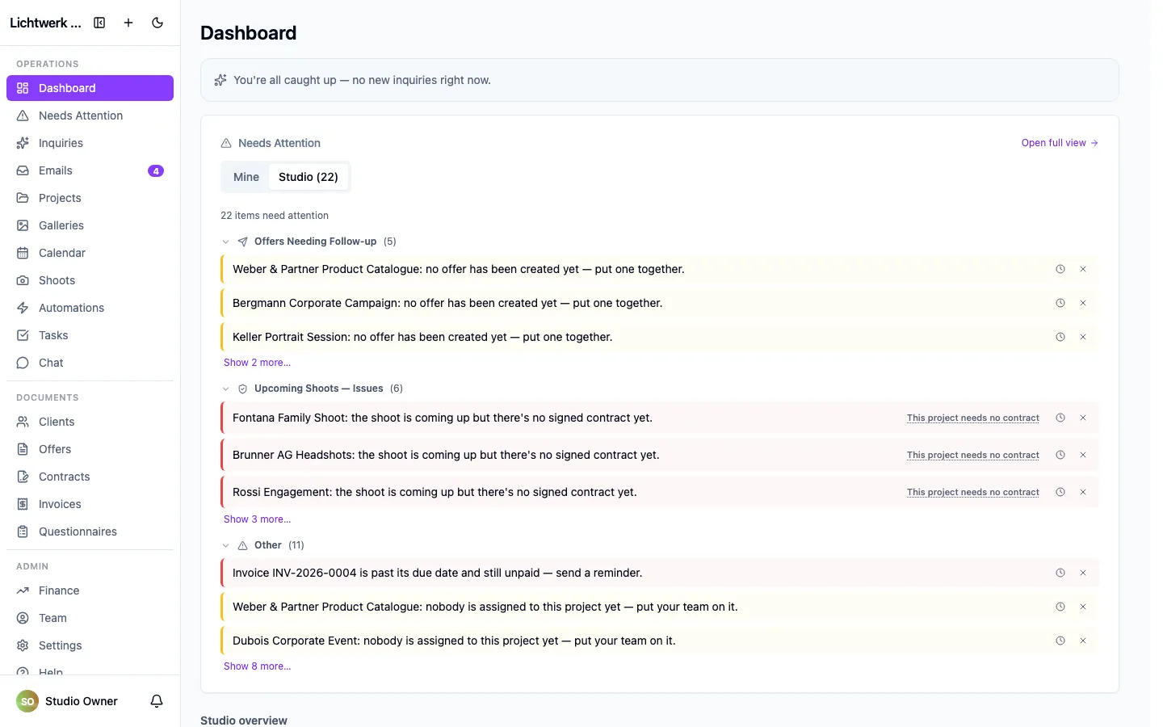
Task: Snooze the Weber & Partner offer alert
Action: [x=1060, y=269]
